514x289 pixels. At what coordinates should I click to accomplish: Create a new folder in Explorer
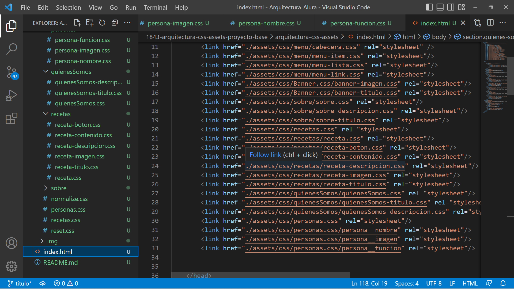tap(90, 23)
